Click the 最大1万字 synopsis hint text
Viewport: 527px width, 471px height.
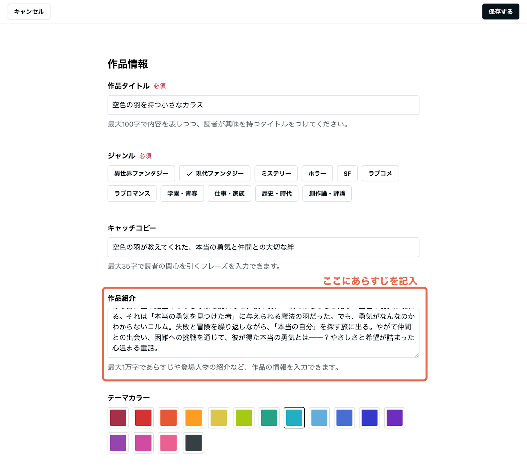[x=224, y=367]
